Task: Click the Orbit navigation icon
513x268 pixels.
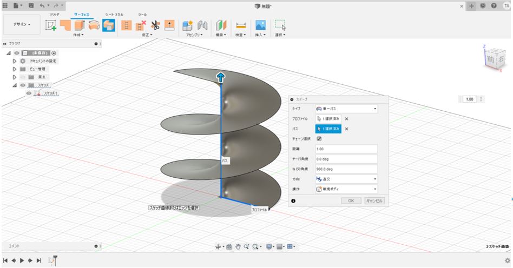Action: (x=218, y=247)
